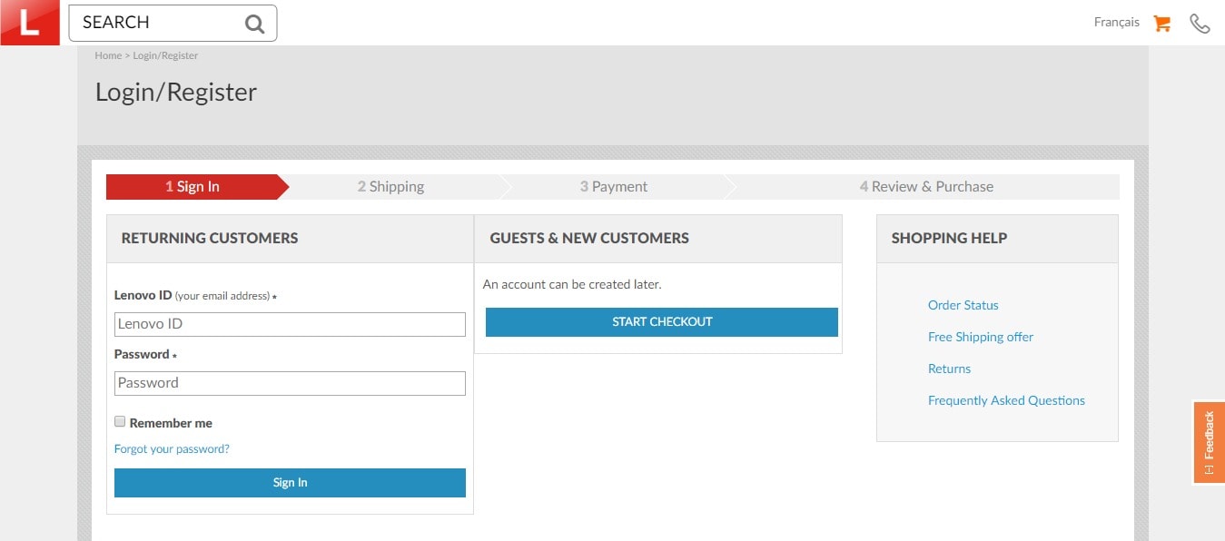Tick the Remember me checkbox
The height and width of the screenshot is (541, 1225).
[x=120, y=422]
